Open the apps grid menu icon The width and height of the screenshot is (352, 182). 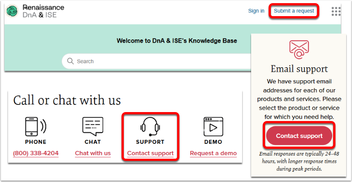pos(336,11)
